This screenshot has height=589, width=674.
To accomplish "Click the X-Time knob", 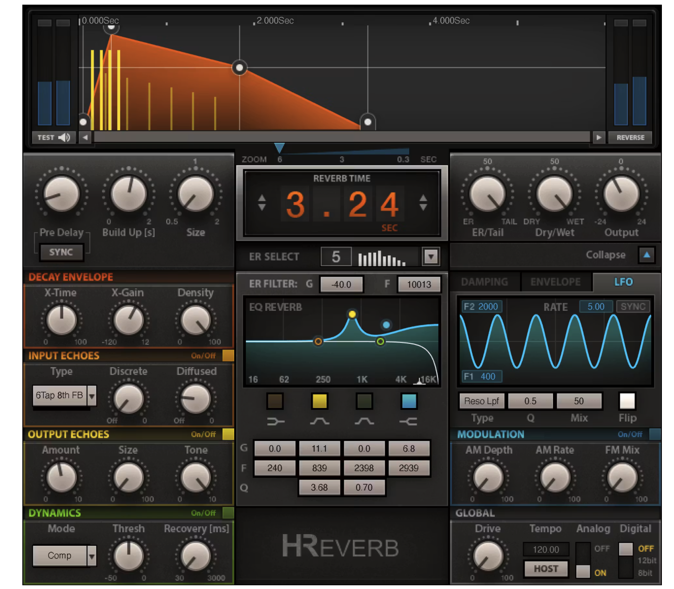I will [x=61, y=320].
